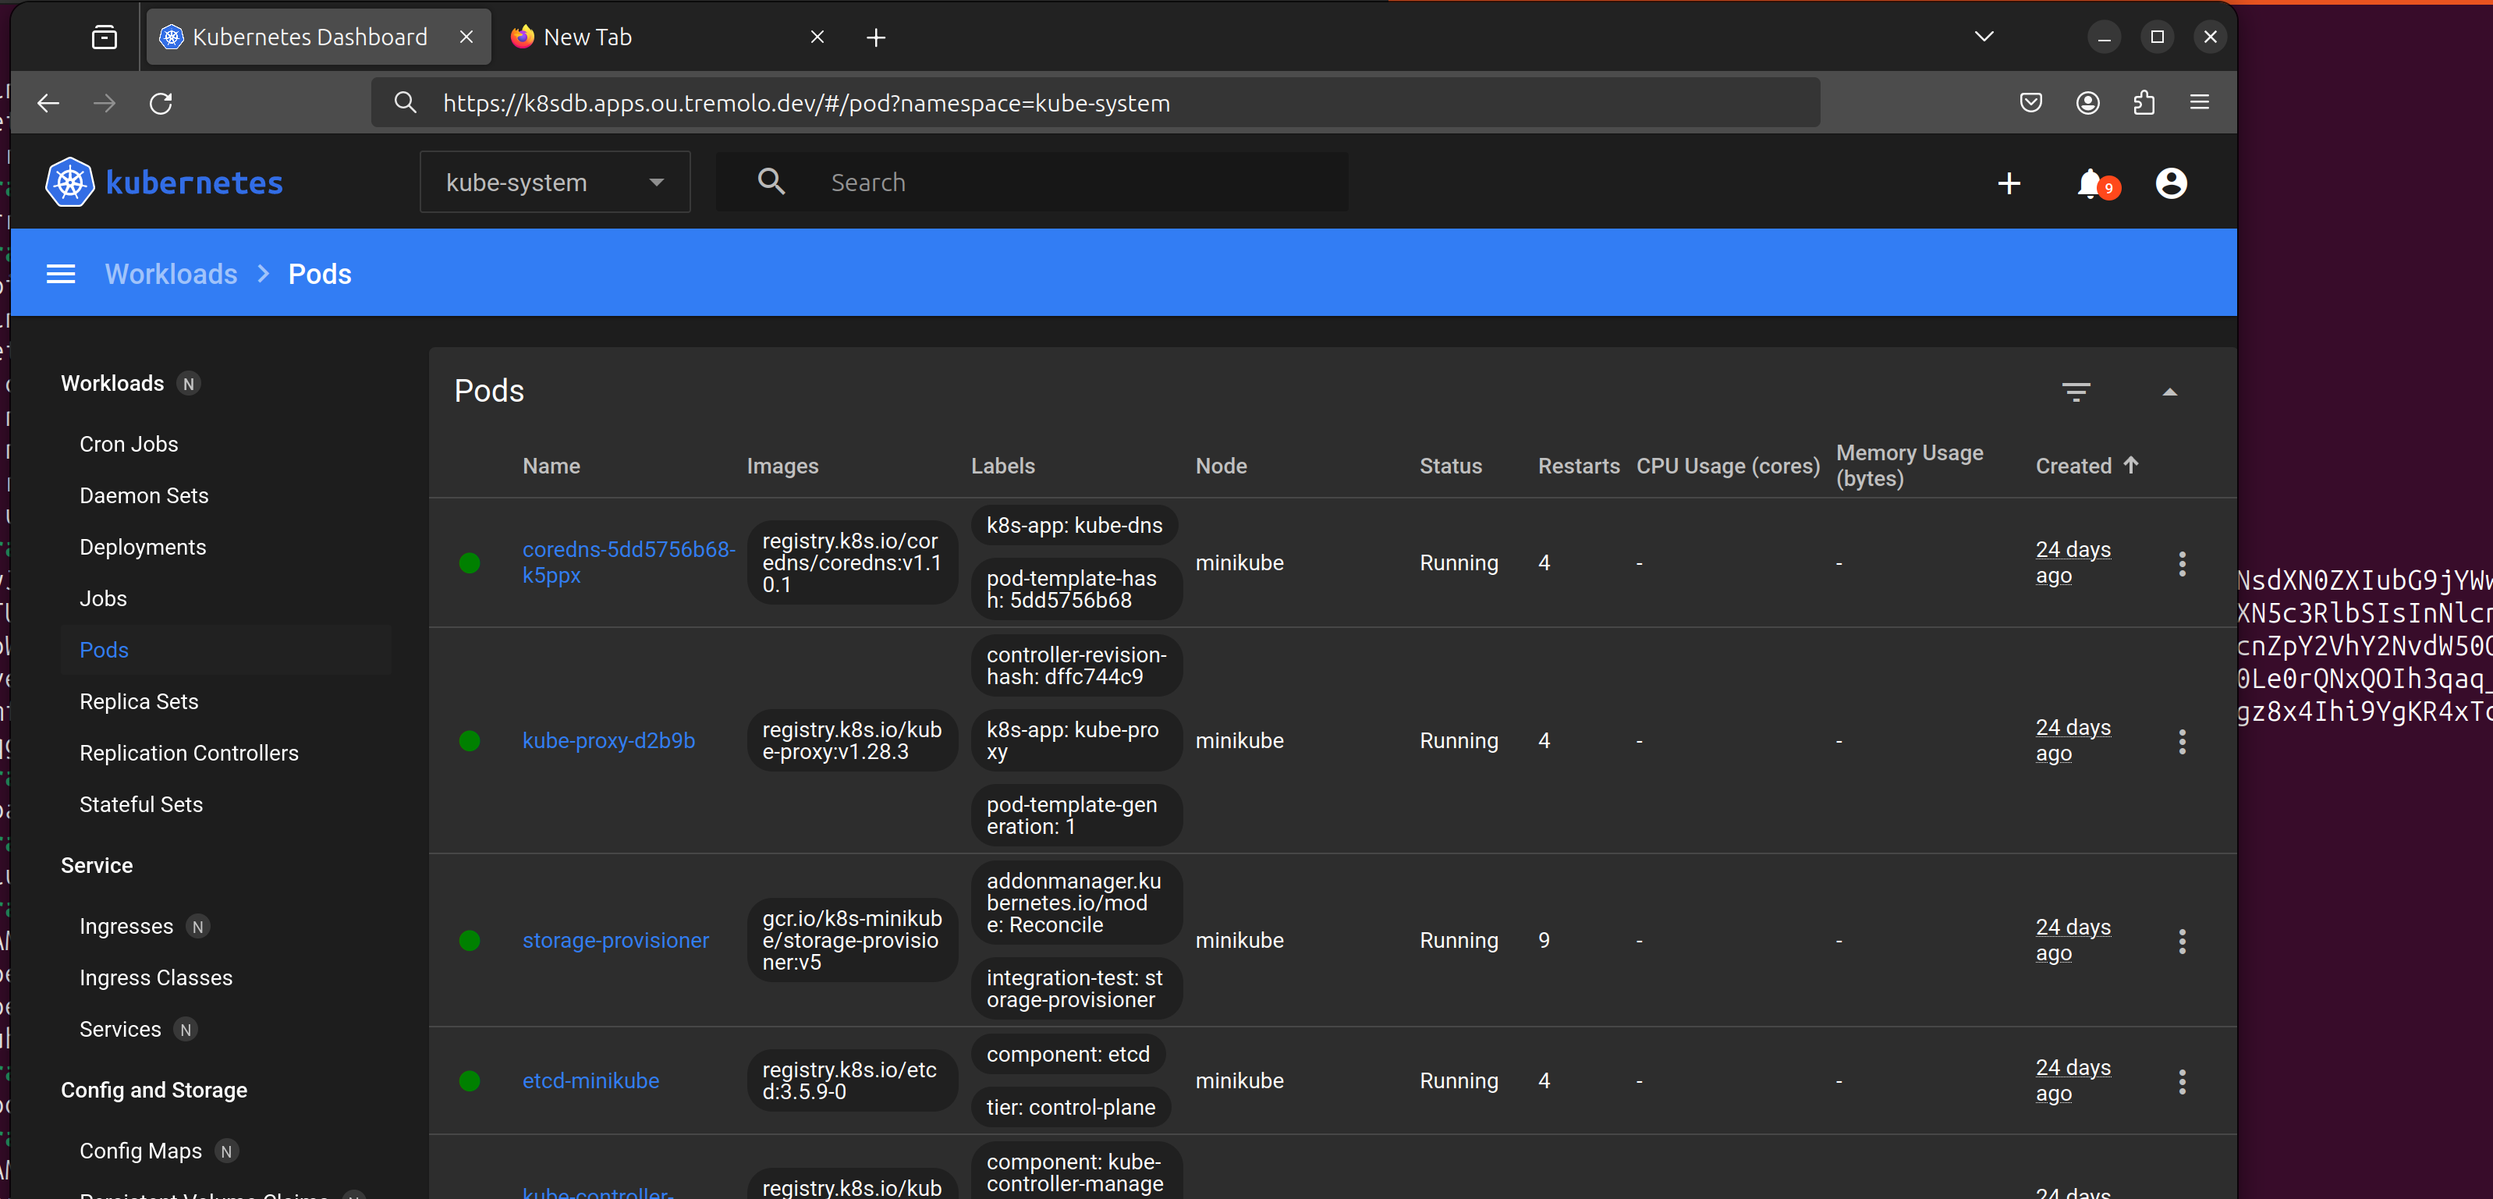This screenshot has width=2493, height=1199.
Task: Switch to the New Tab tab
Action: [587, 37]
